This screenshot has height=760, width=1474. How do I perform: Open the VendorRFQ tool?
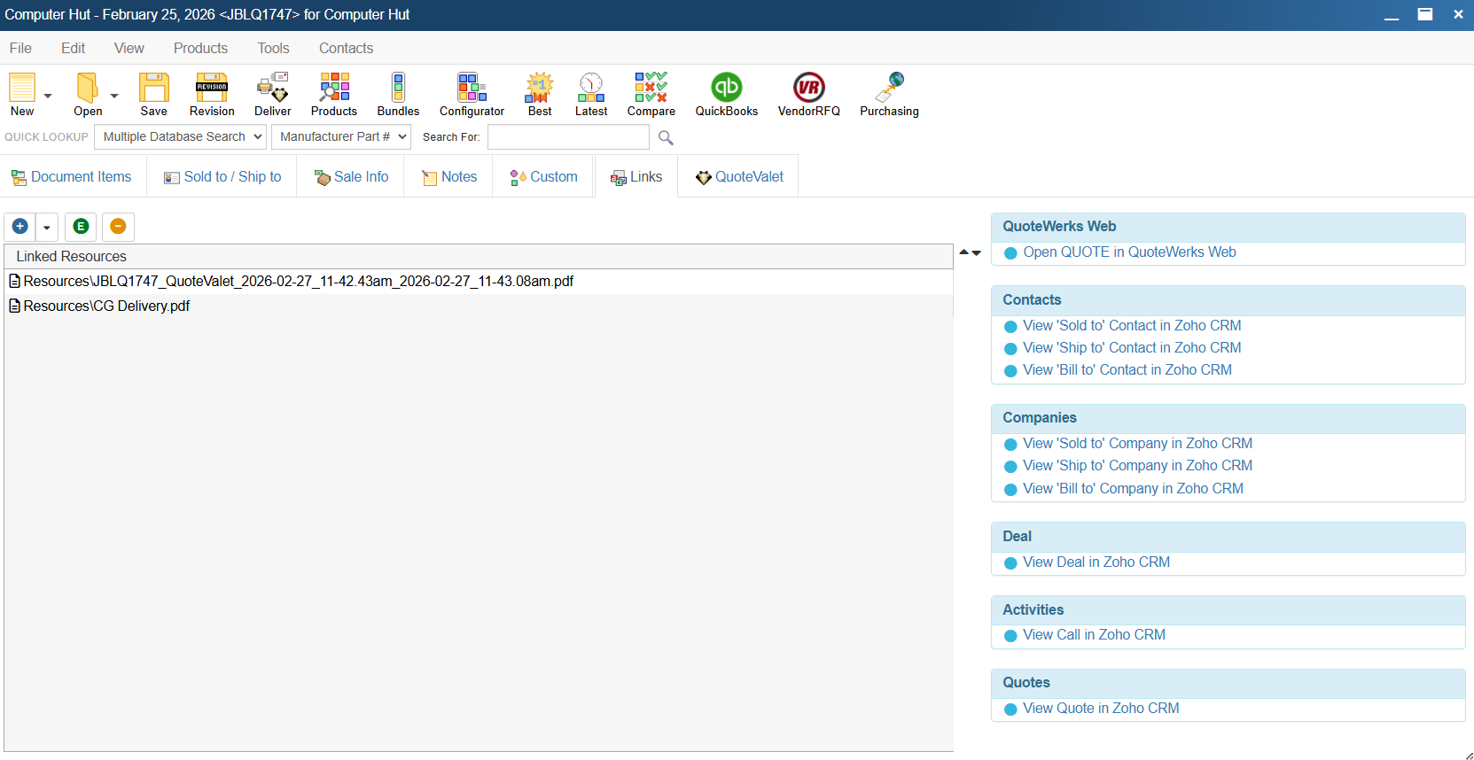808,94
